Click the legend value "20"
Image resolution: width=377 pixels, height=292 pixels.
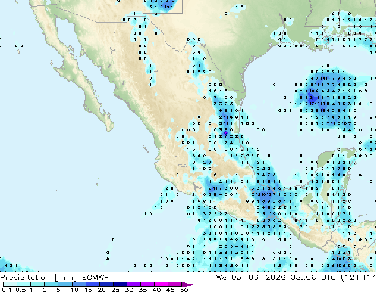click(x=102, y=290)
